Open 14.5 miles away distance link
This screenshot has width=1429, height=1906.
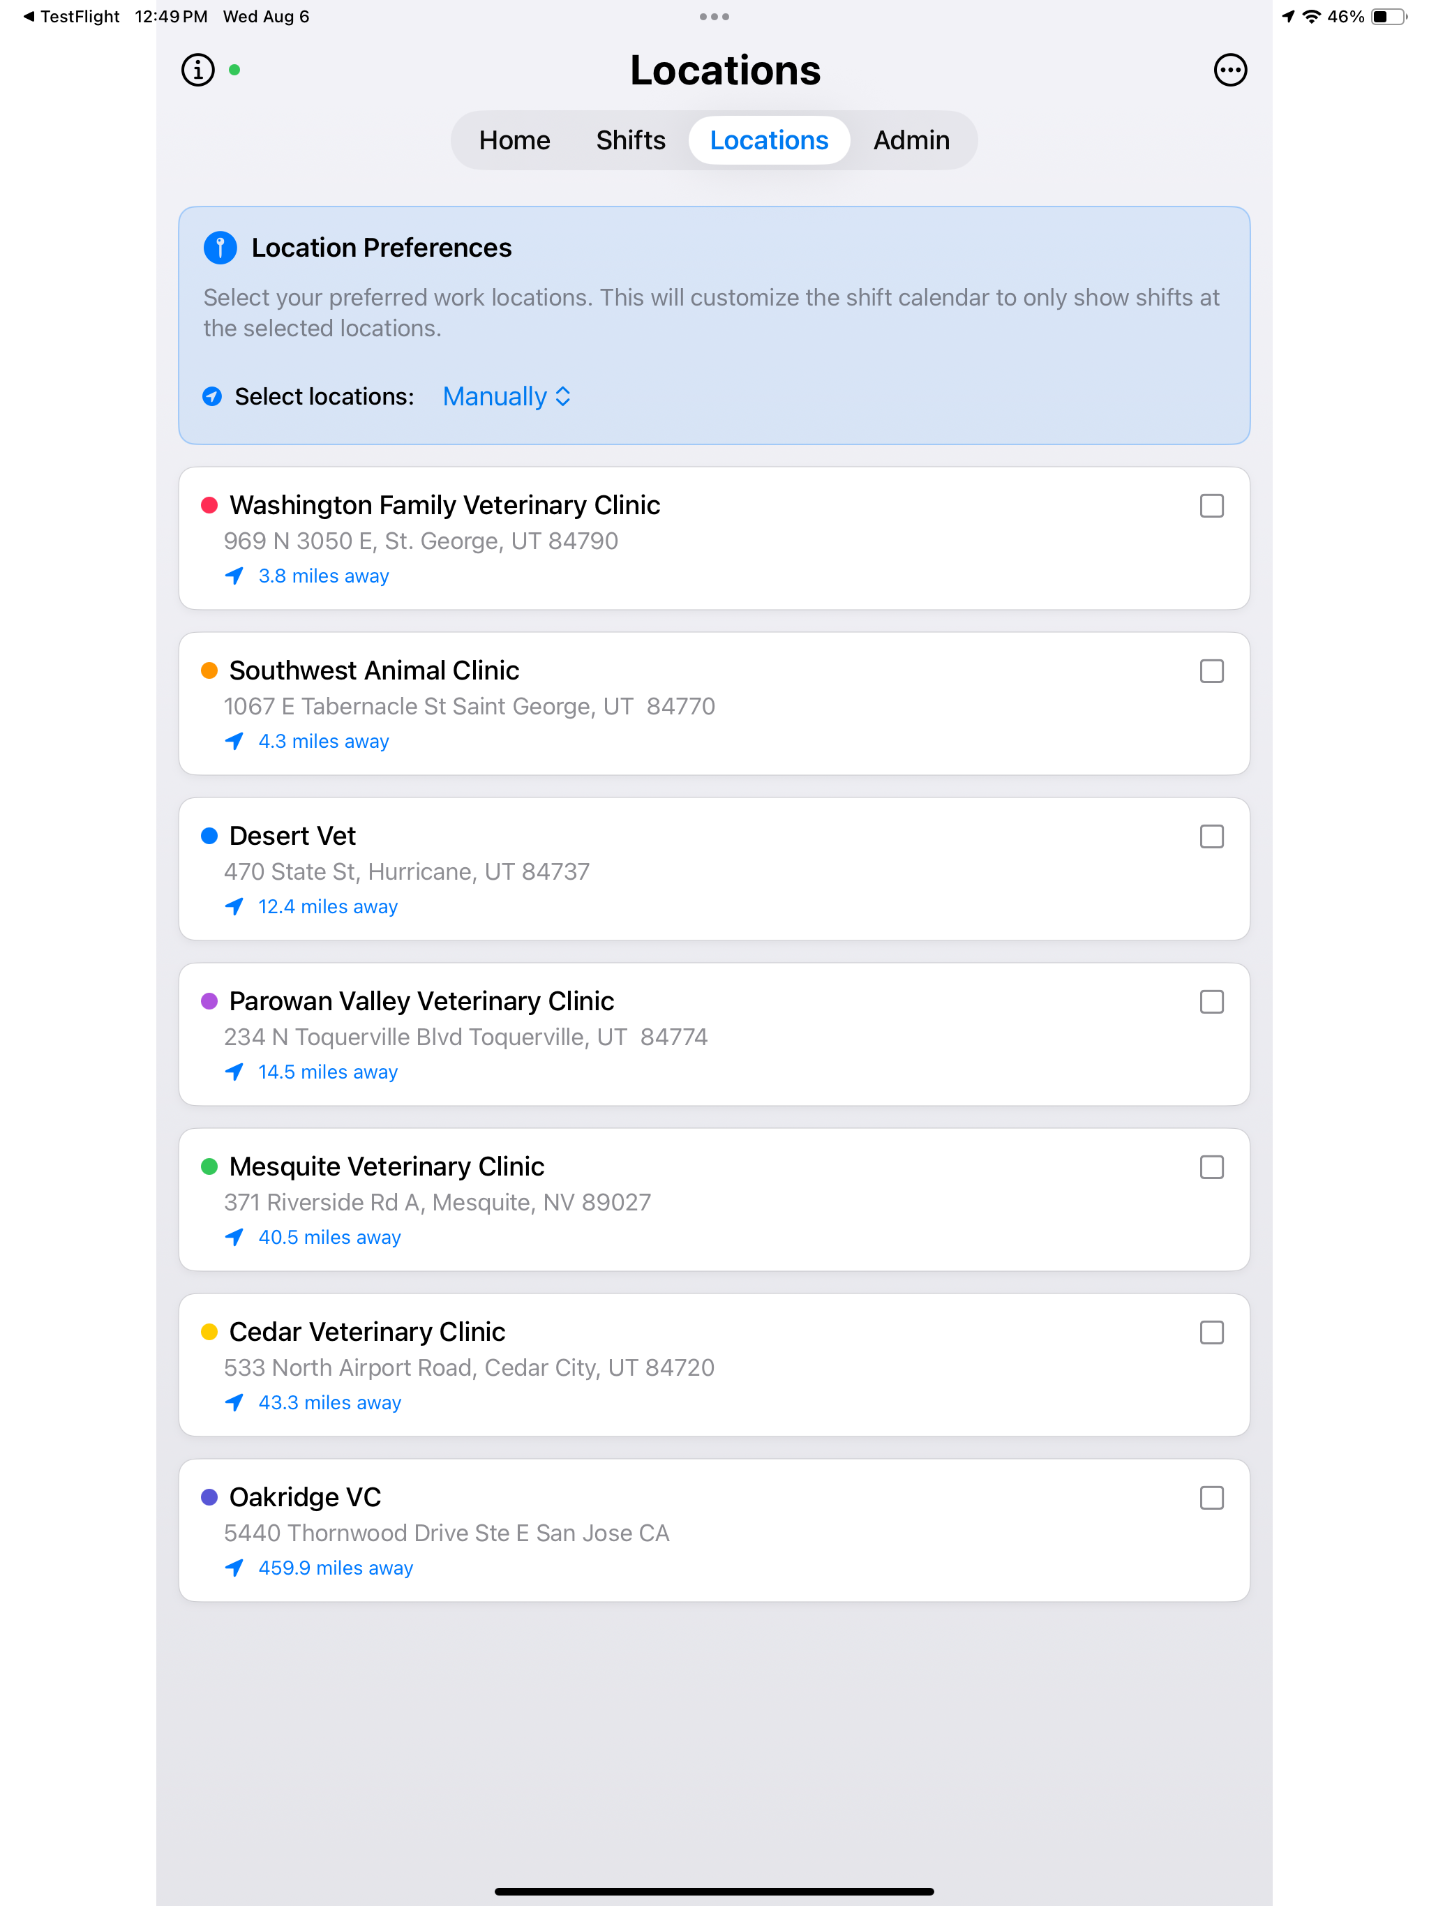pyautogui.click(x=327, y=1072)
